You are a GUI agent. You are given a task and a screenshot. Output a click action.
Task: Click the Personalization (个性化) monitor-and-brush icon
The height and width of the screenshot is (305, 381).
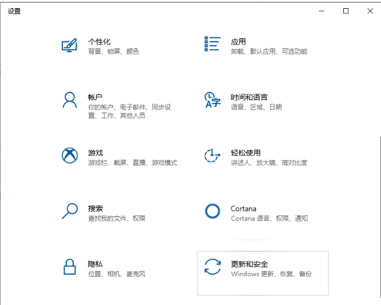[69, 45]
